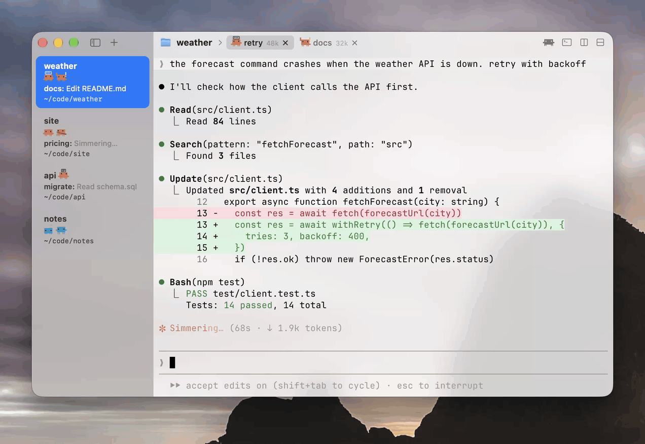Click the user prompt 'the forecast command crashes' line
This screenshot has width=645, height=444.
[x=373, y=64]
